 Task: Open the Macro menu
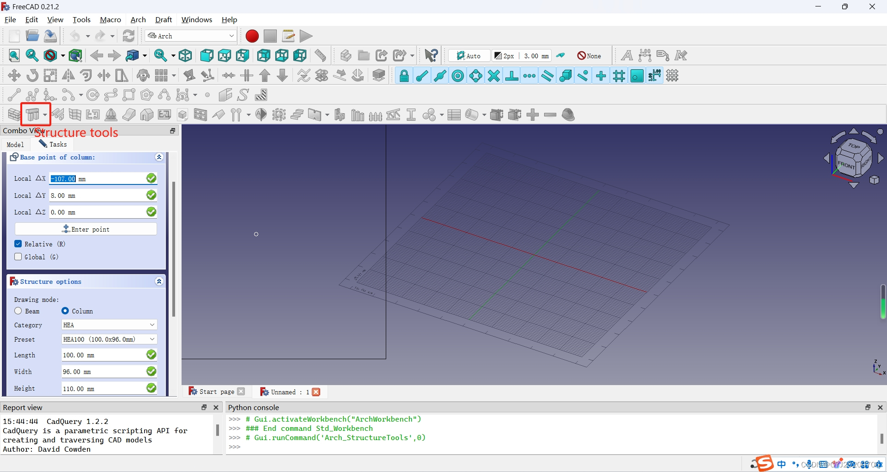(x=110, y=19)
